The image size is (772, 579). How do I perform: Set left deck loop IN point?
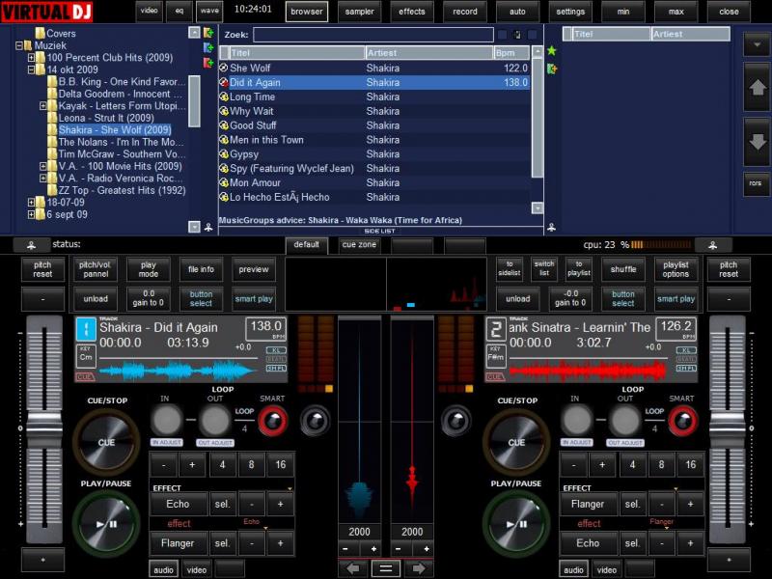[166, 420]
